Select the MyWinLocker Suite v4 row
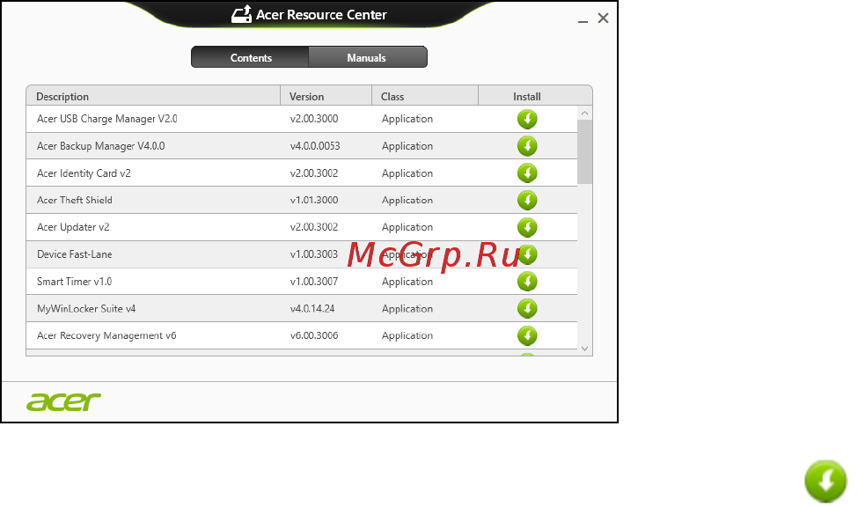Image resolution: width=858 pixels, height=507 pixels. (x=302, y=309)
